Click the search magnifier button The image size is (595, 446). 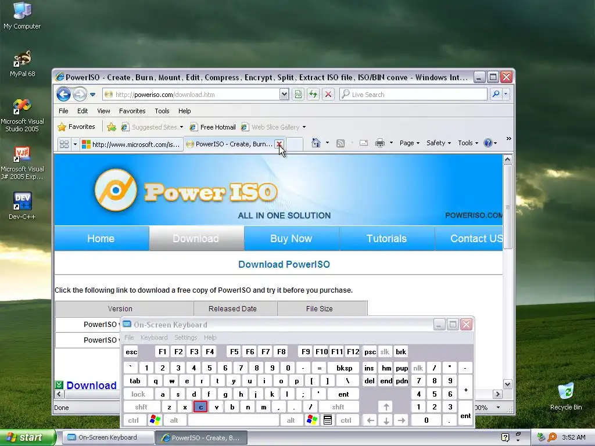[x=496, y=94]
